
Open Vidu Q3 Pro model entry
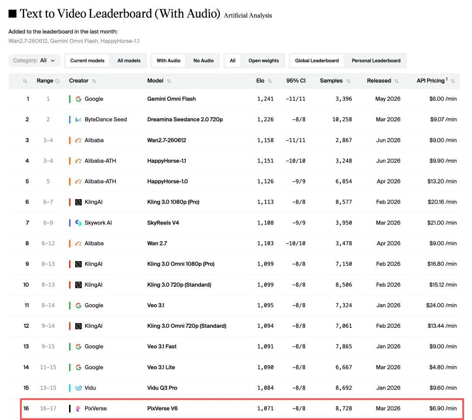pos(162,388)
